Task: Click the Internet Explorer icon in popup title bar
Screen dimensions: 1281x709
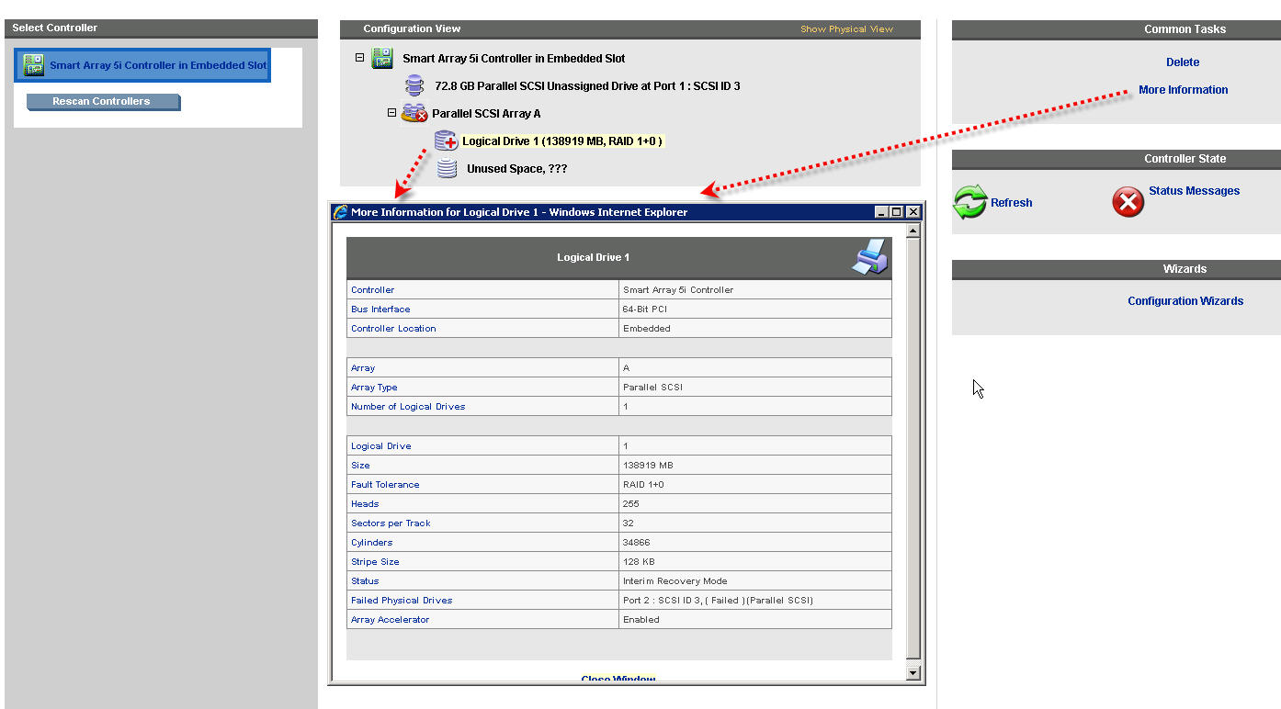Action: (x=340, y=212)
